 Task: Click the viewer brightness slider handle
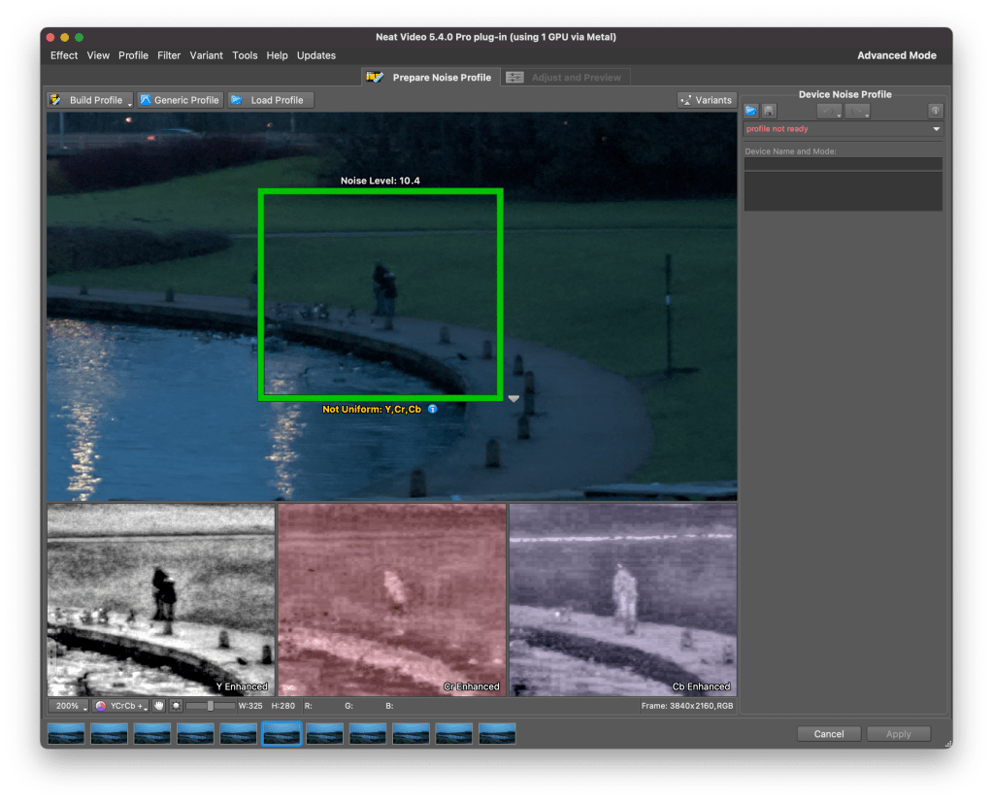point(211,706)
